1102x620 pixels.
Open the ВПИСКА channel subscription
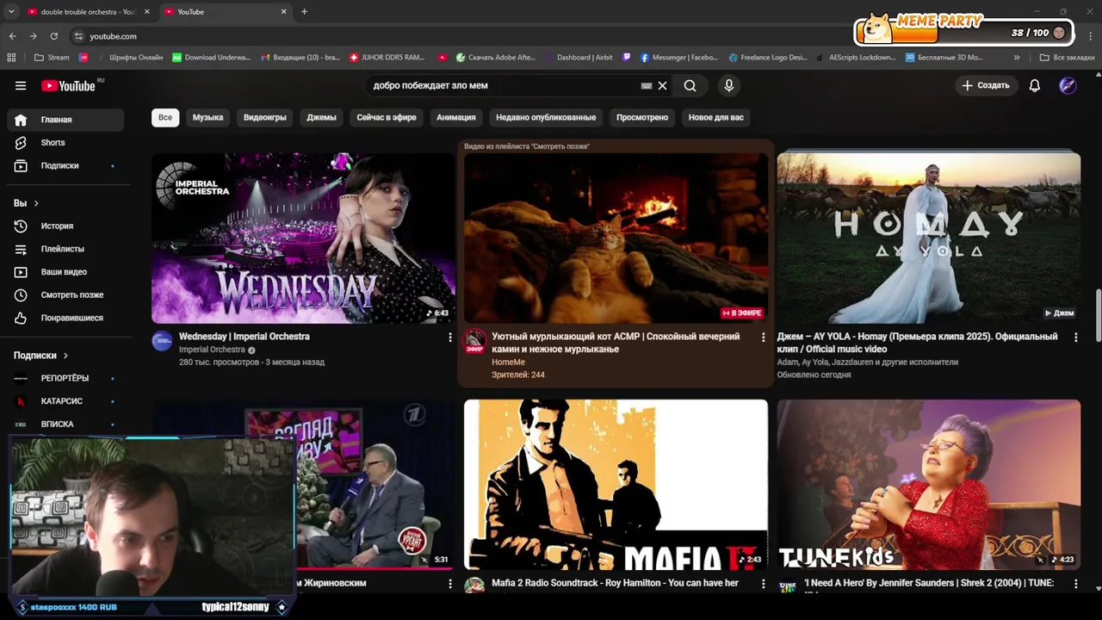[65, 424]
